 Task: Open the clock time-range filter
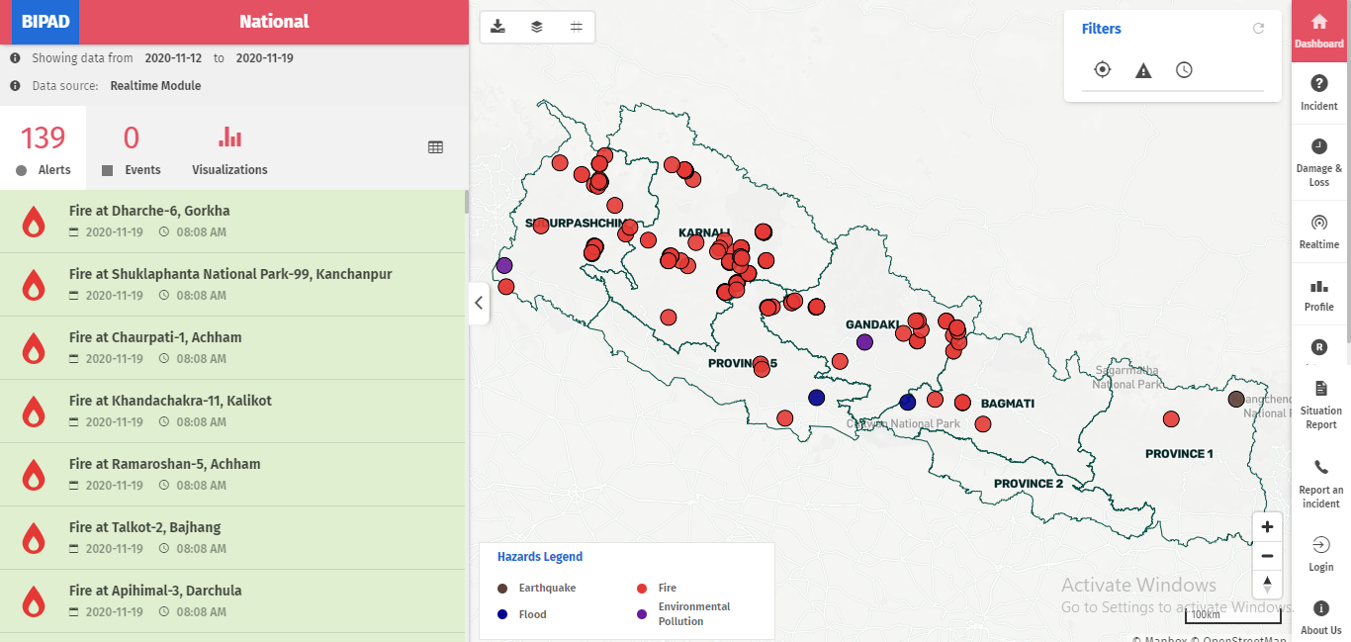coord(1184,70)
